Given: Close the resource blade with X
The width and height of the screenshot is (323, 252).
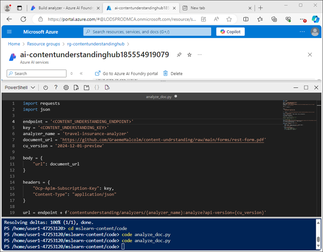Looking at the screenshot, I should click(x=310, y=55).
